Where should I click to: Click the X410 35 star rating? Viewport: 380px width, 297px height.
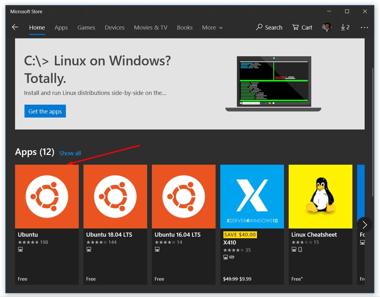237,250
